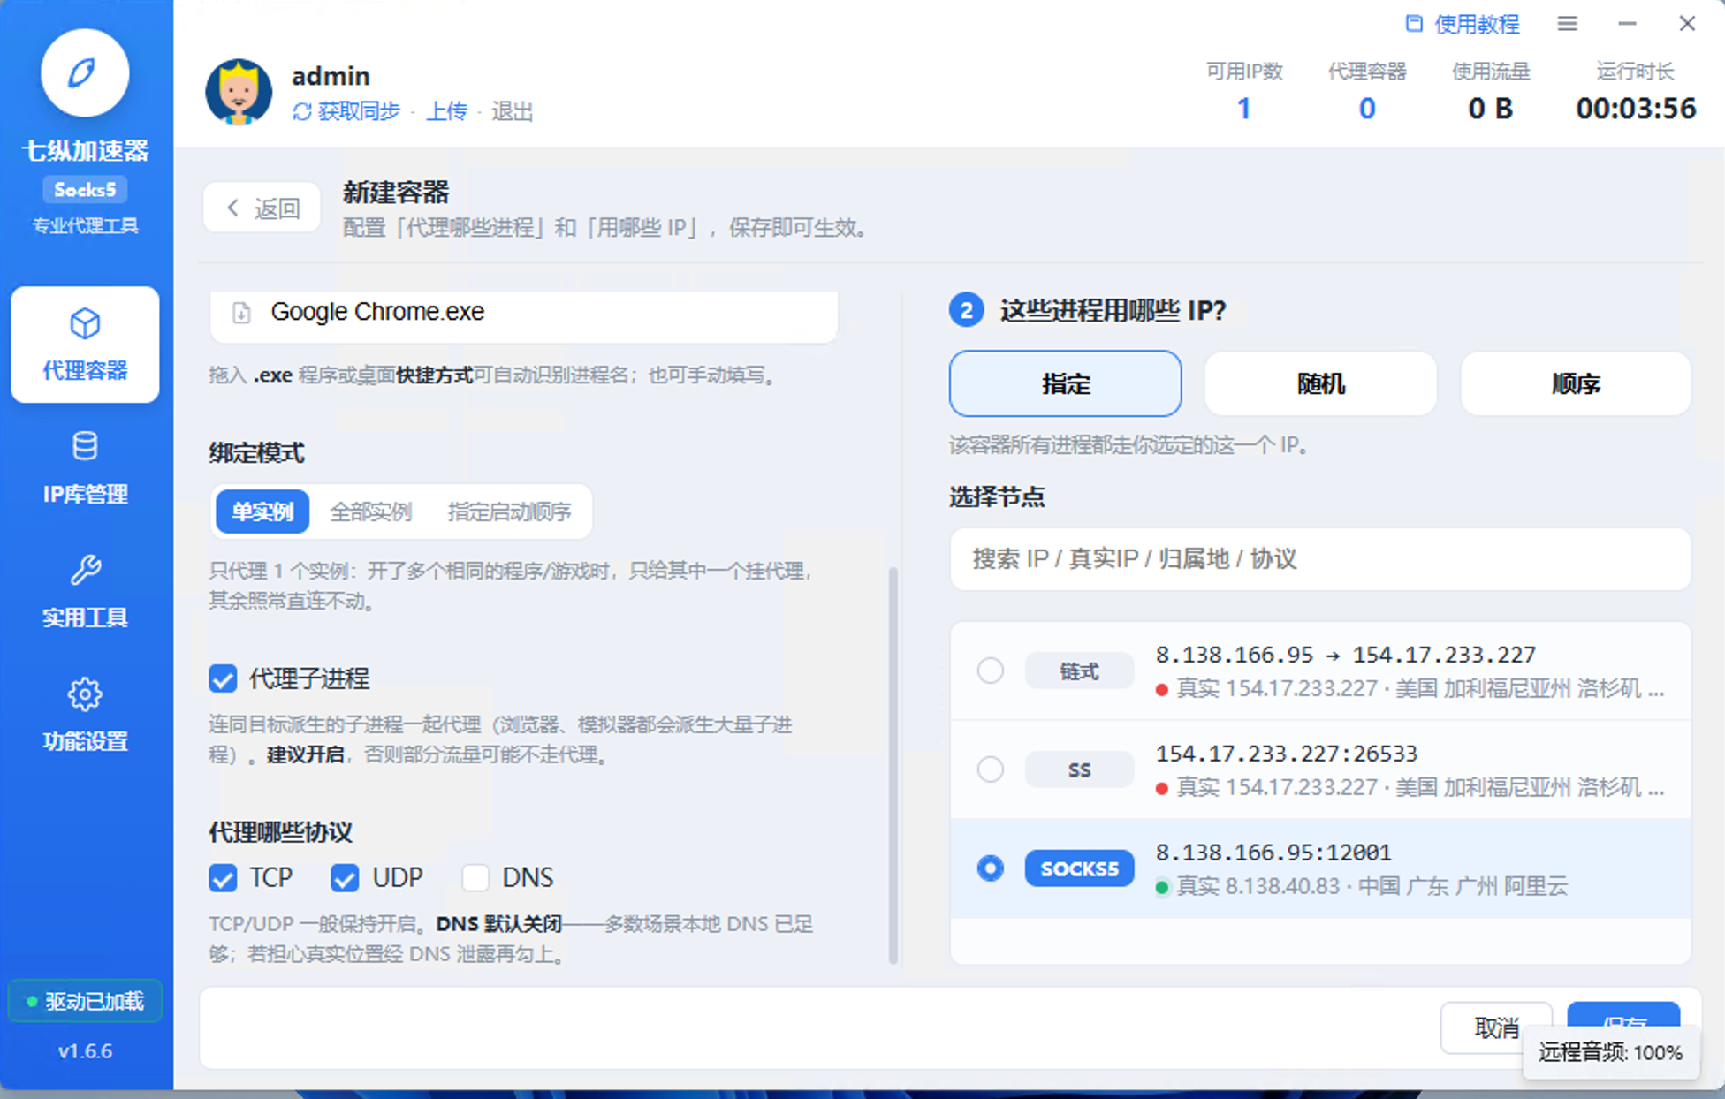Switch binding mode to 指定启动顺序
This screenshot has width=1725, height=1099.
tap(509, 512)
